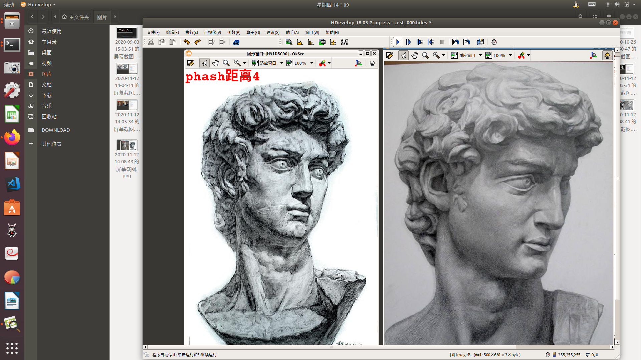
Task: Open 2020-11-12 14-08-43 screenshot thumbnail
Action: click(x=127, y=145)
